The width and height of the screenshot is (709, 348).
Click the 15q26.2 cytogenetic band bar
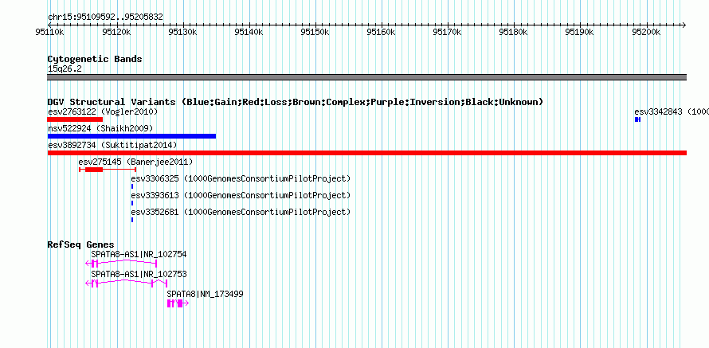(366, 77)
